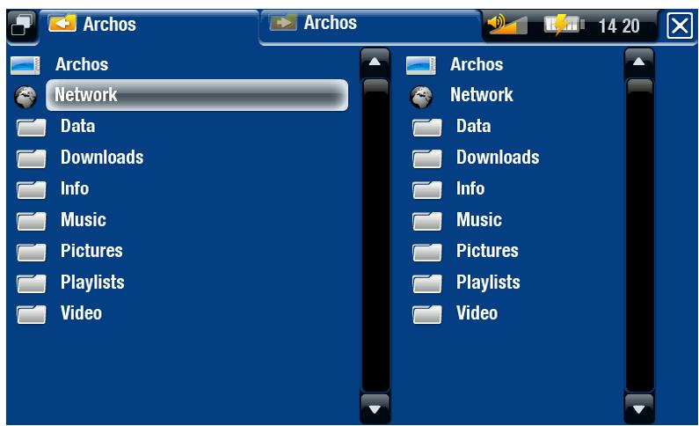Click the Archos drive icon in right pane
The height and width of the screenshot is (426, 699).
(421, 66)
